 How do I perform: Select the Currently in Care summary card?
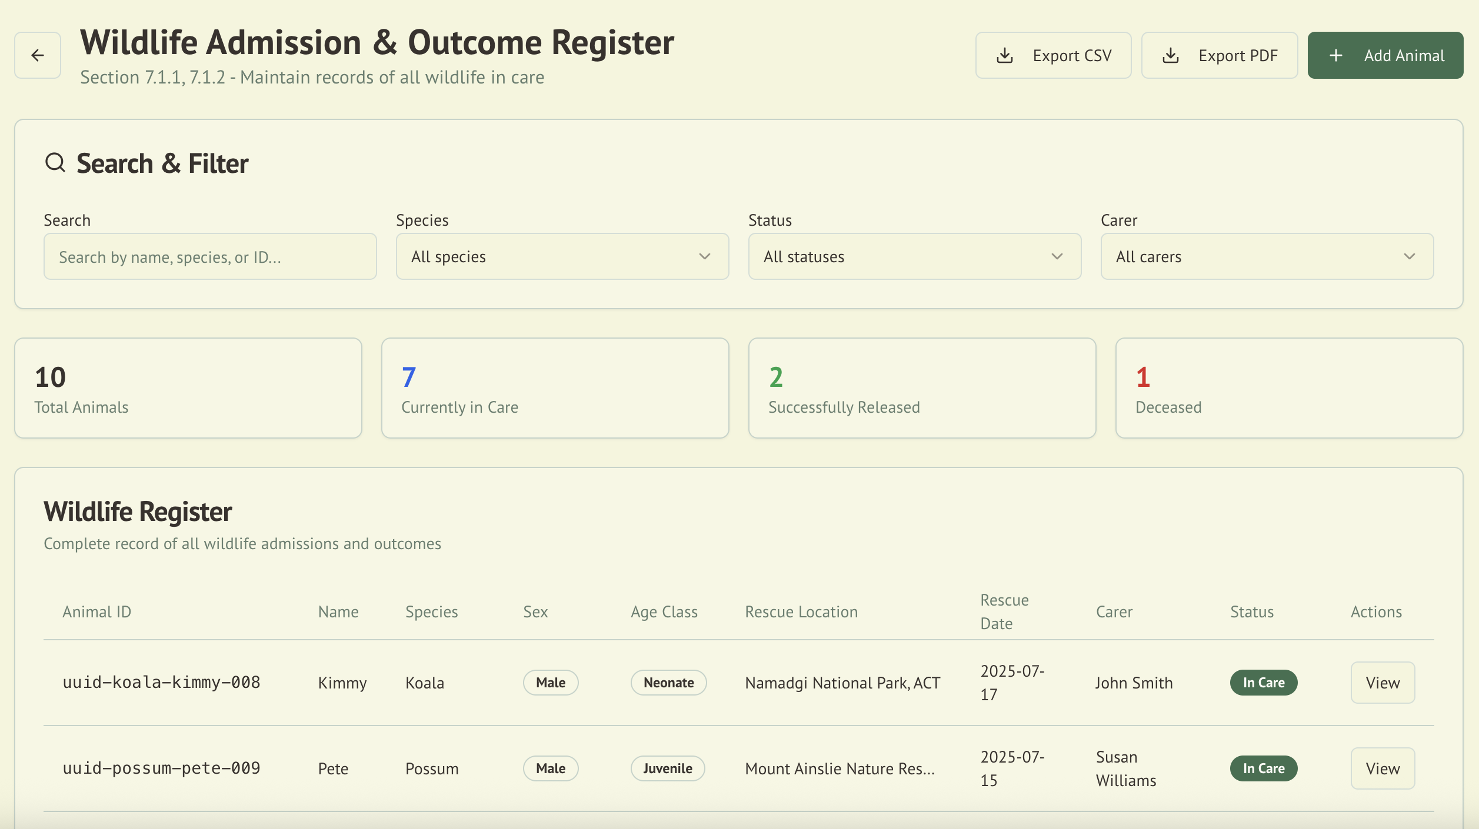tap(555, 387)
